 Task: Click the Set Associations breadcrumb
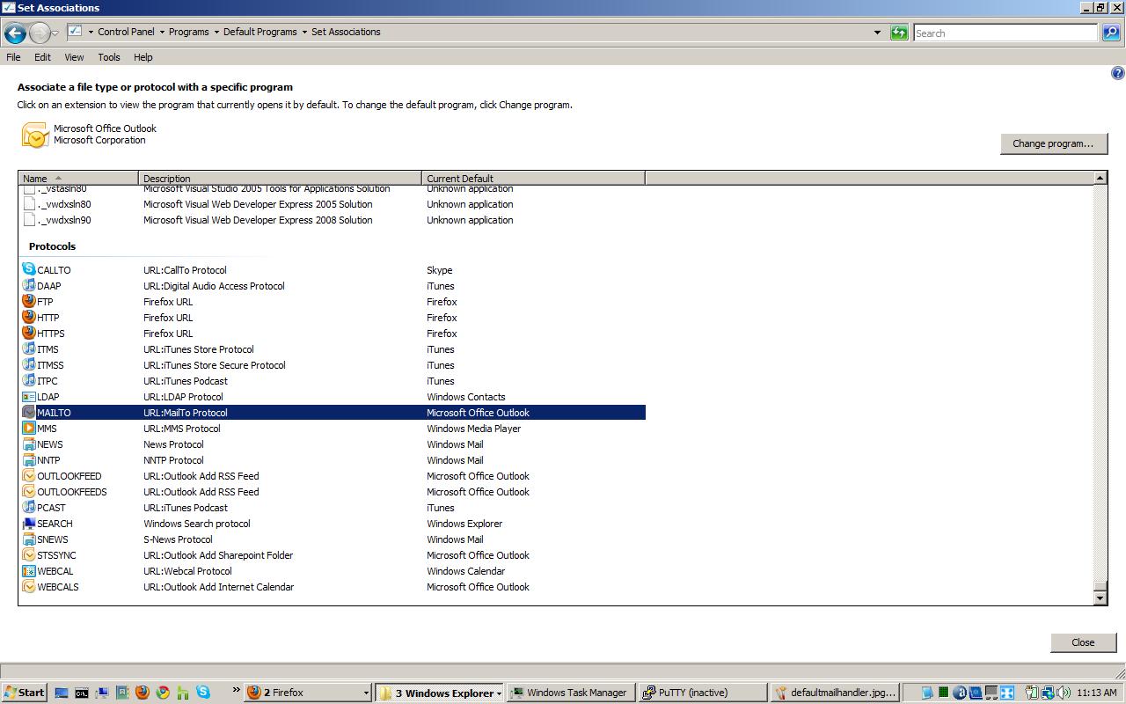click(x=346, y=32)
